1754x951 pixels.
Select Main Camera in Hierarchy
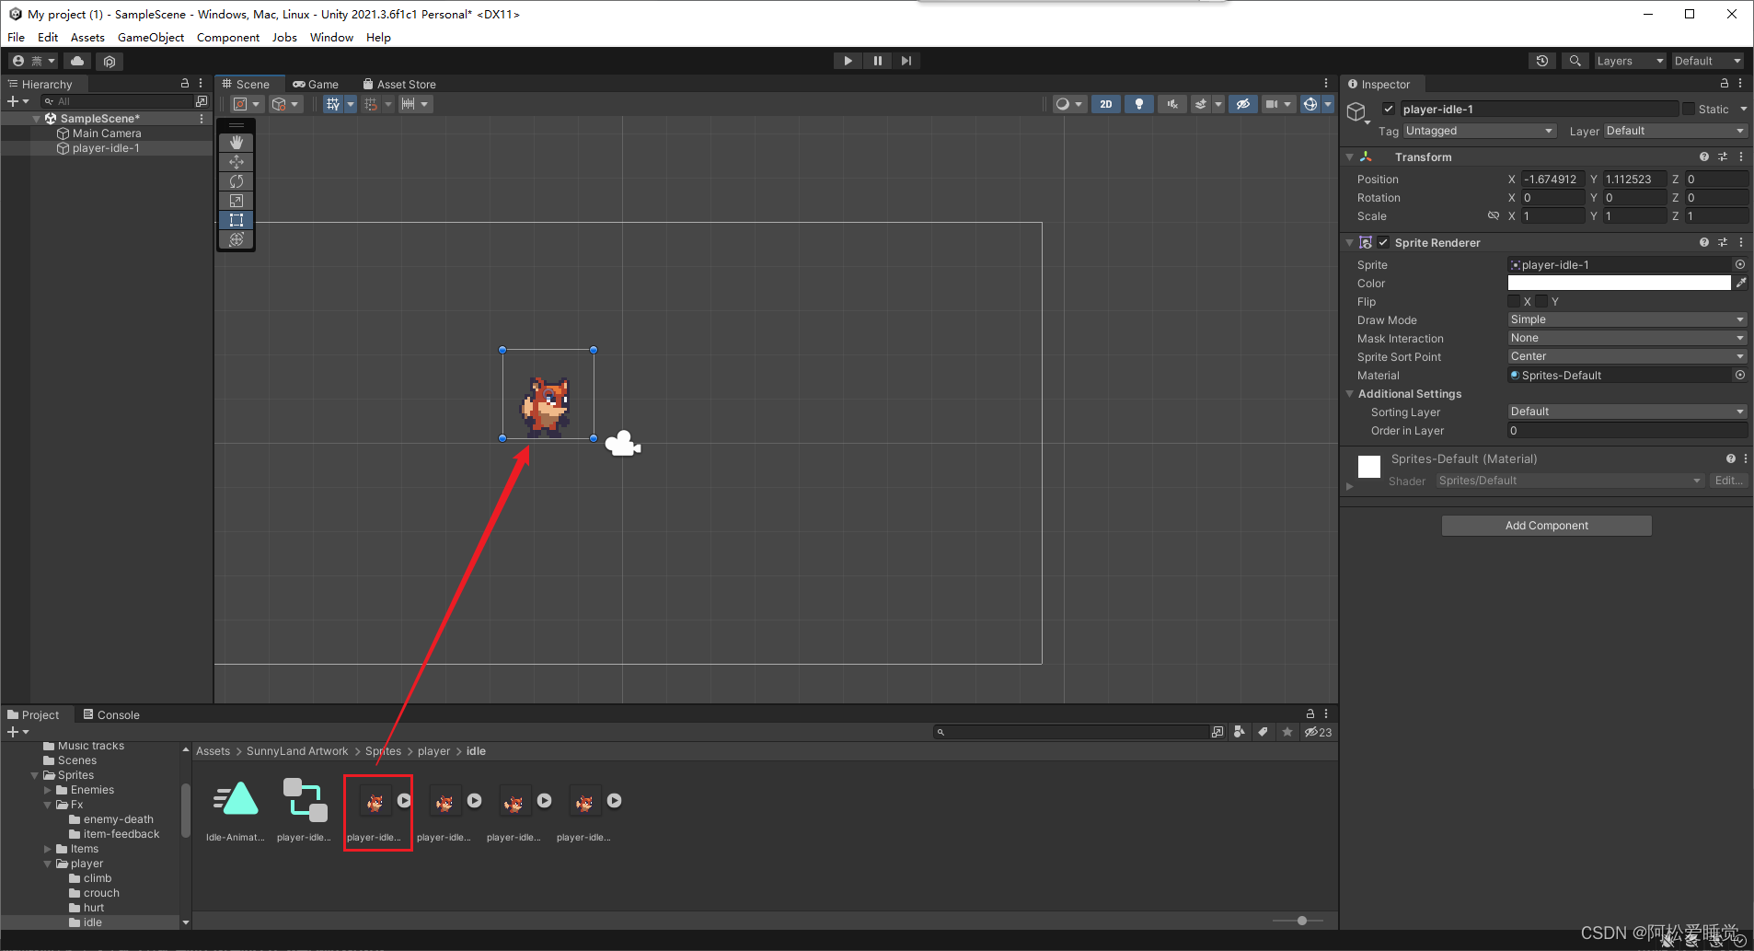coord(107,133)
